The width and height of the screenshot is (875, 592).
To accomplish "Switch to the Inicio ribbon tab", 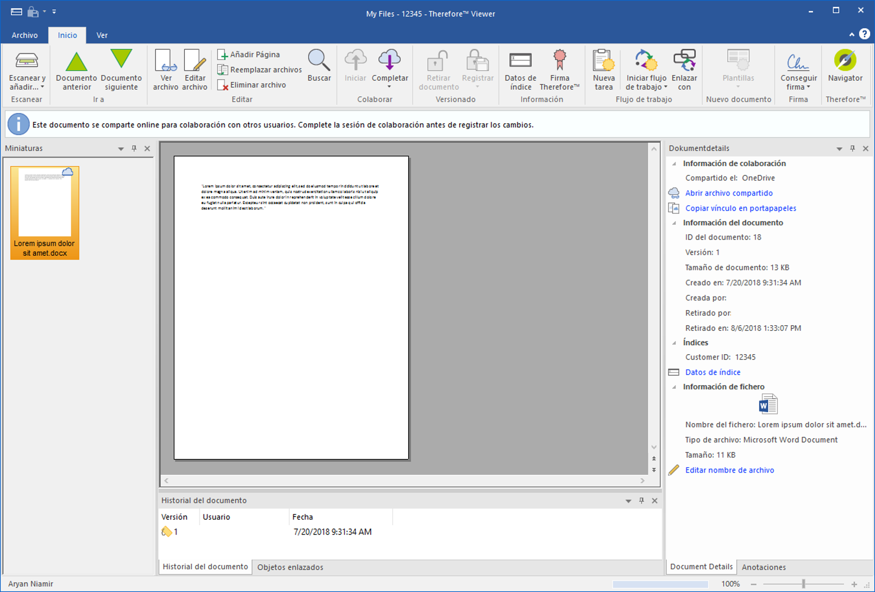I will tap(67, 35).
